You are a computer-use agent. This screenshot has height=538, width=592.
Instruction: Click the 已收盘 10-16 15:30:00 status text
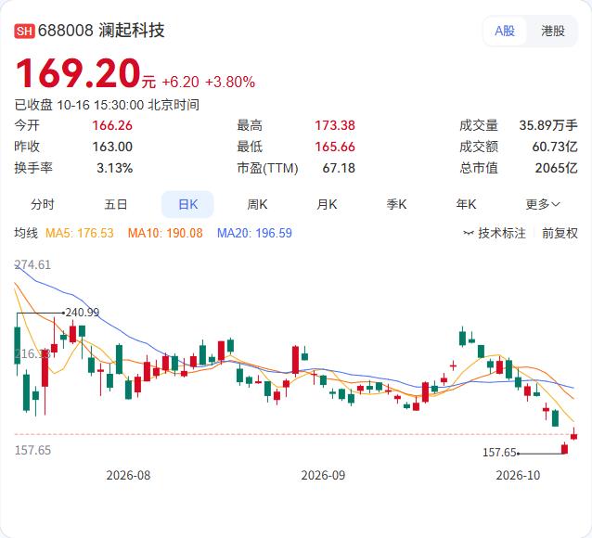(107, 105)
